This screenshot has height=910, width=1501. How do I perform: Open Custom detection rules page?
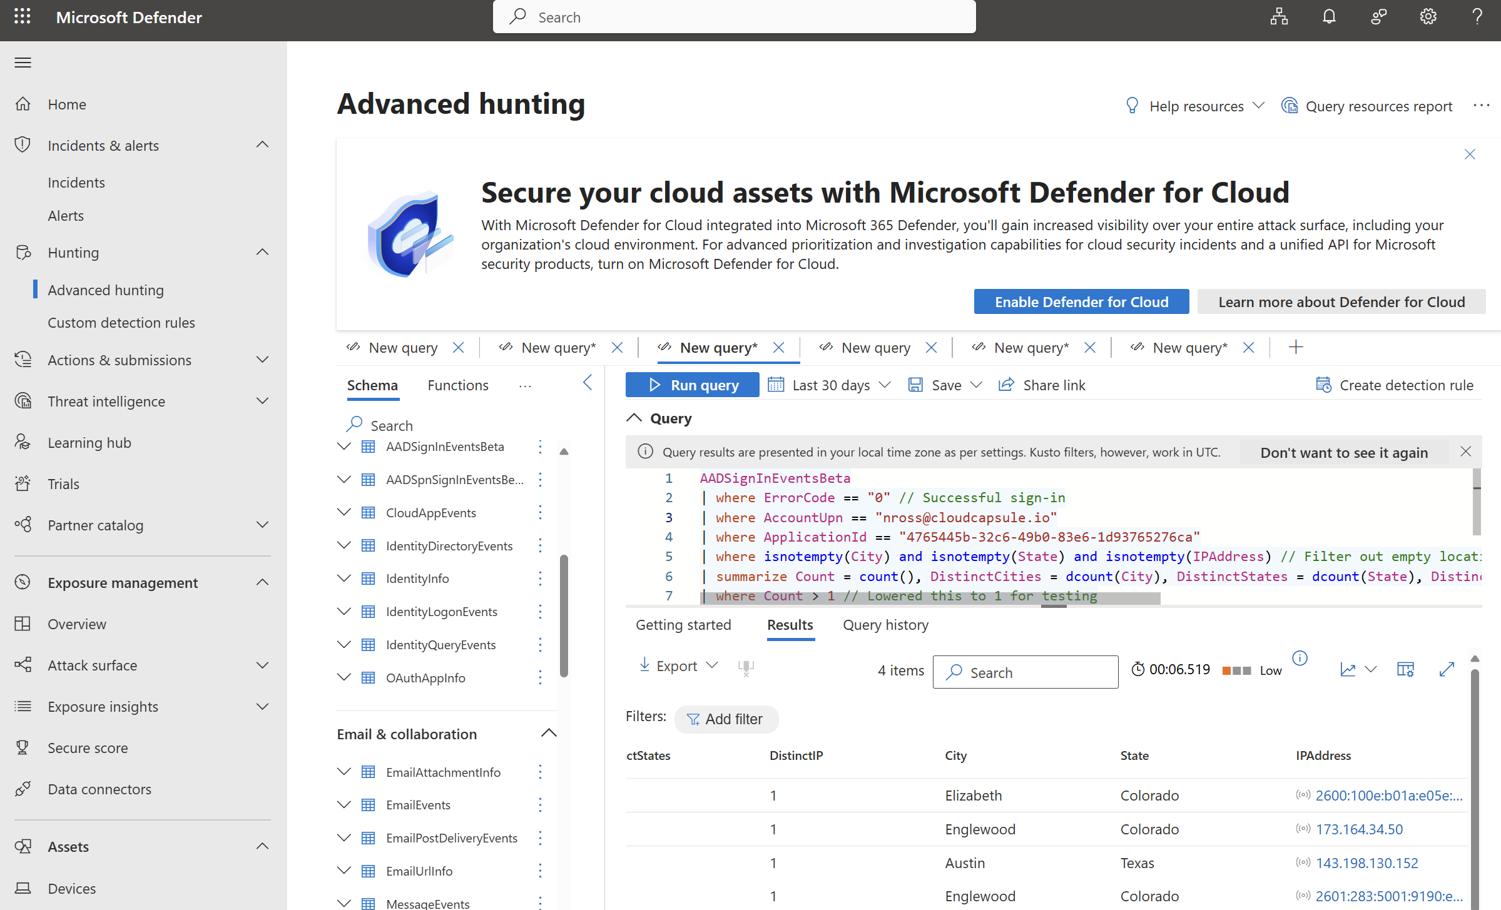pos(121,323)
